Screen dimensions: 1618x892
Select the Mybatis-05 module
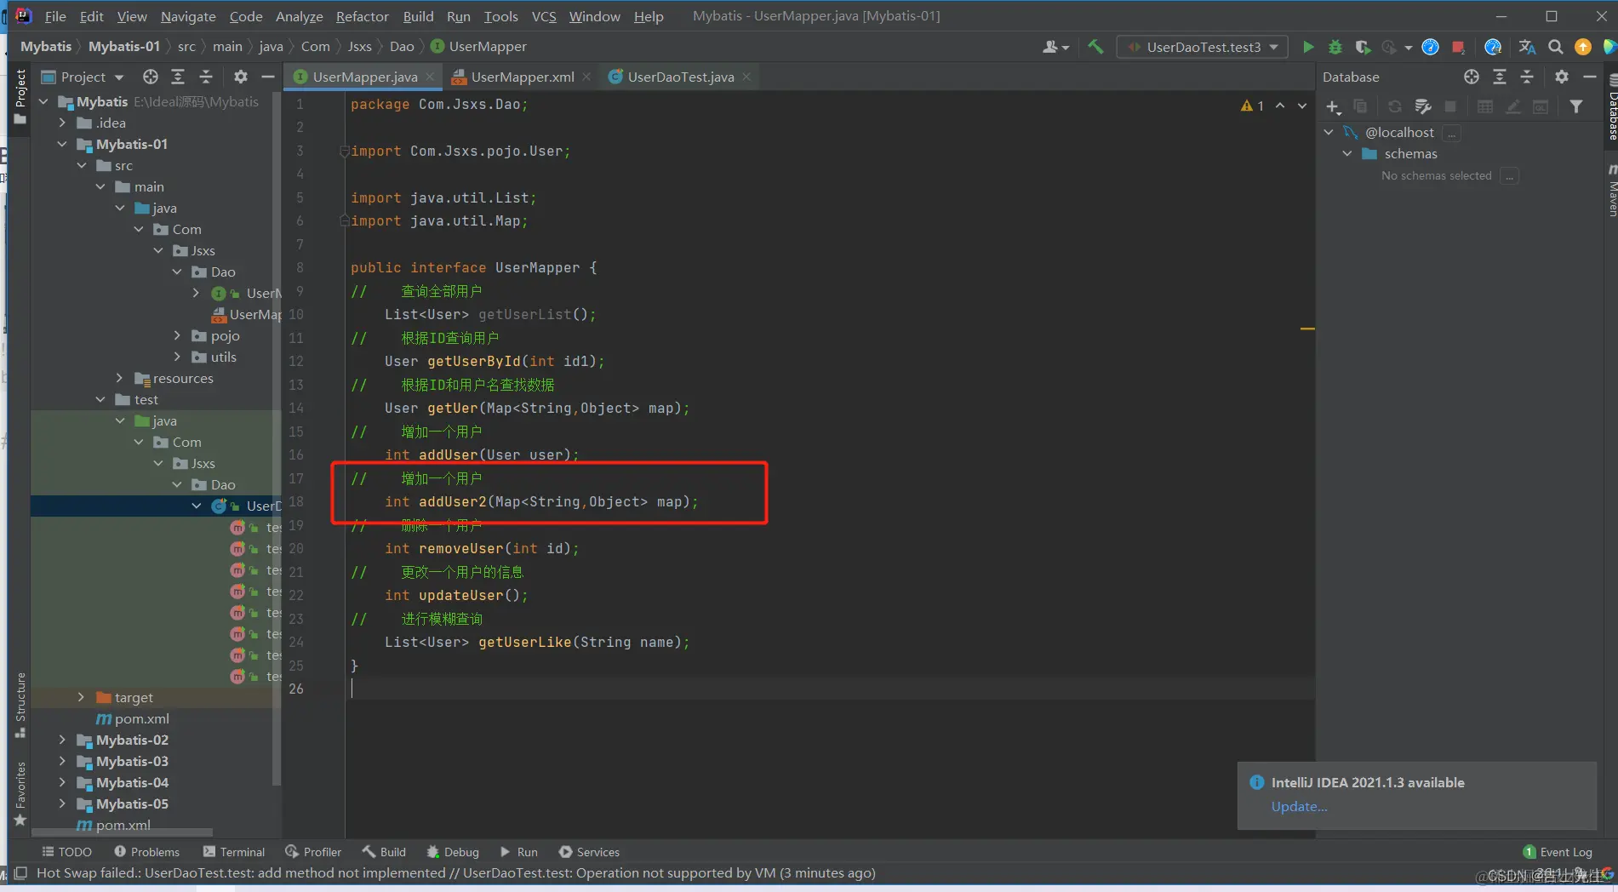(x=132, y=803)
